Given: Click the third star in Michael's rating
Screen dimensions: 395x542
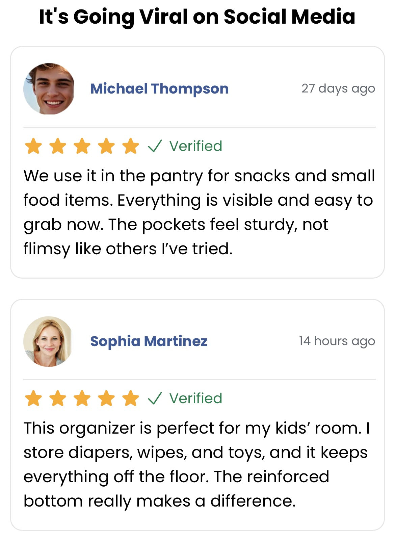Looking at the screenshot, I should [82, 146].
